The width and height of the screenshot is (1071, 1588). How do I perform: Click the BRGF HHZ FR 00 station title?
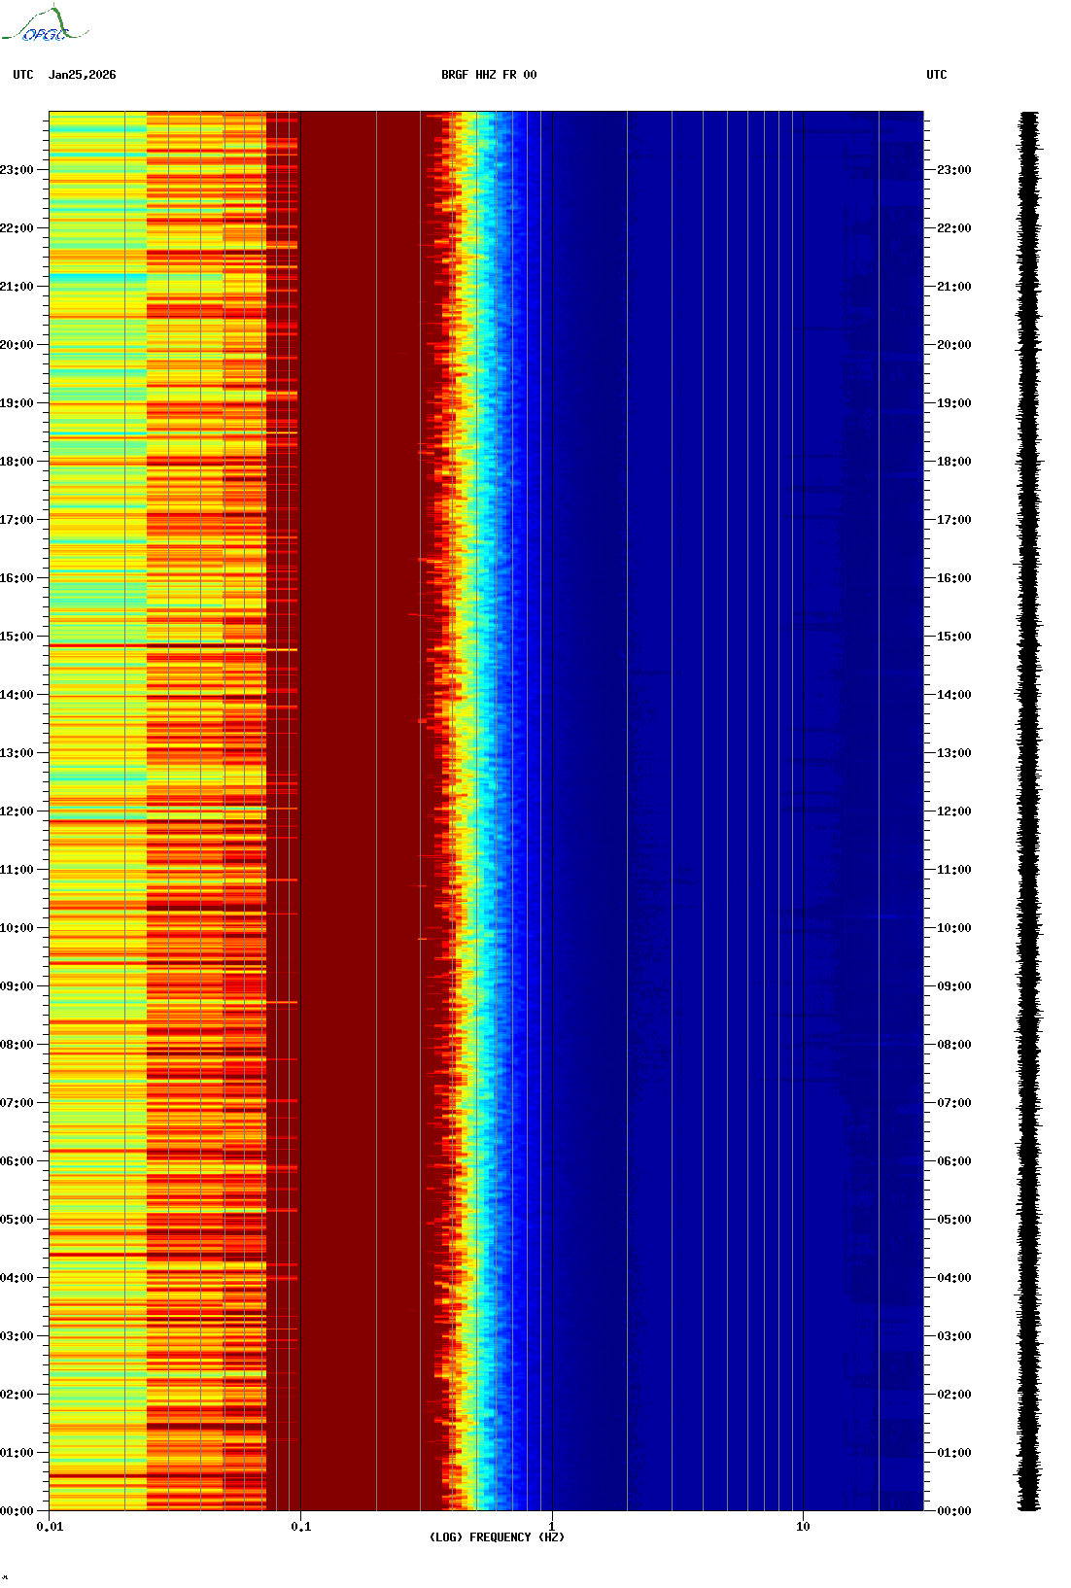click(488, 75)
